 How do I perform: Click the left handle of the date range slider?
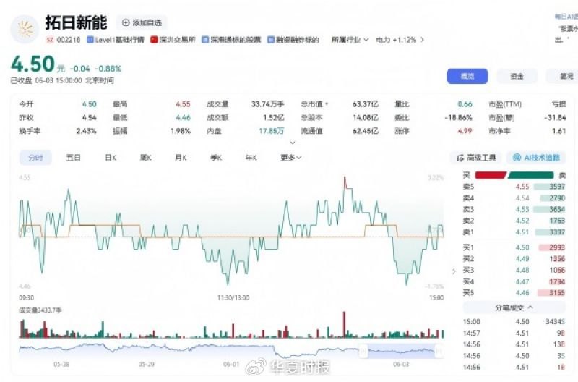[x=363, y=351]
